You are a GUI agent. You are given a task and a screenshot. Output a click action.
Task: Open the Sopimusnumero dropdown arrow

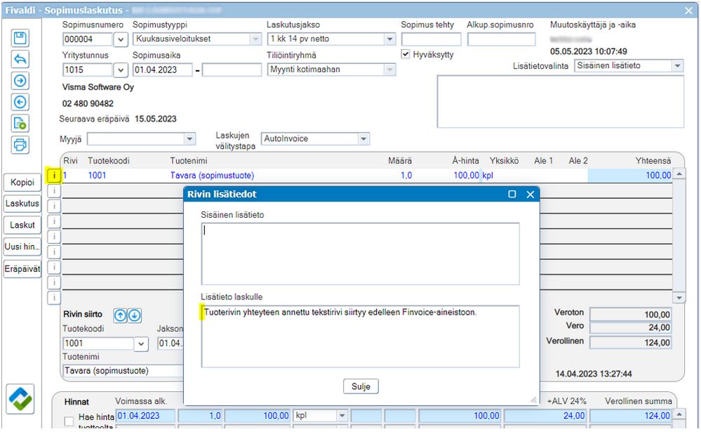click(x=121, y=39)
